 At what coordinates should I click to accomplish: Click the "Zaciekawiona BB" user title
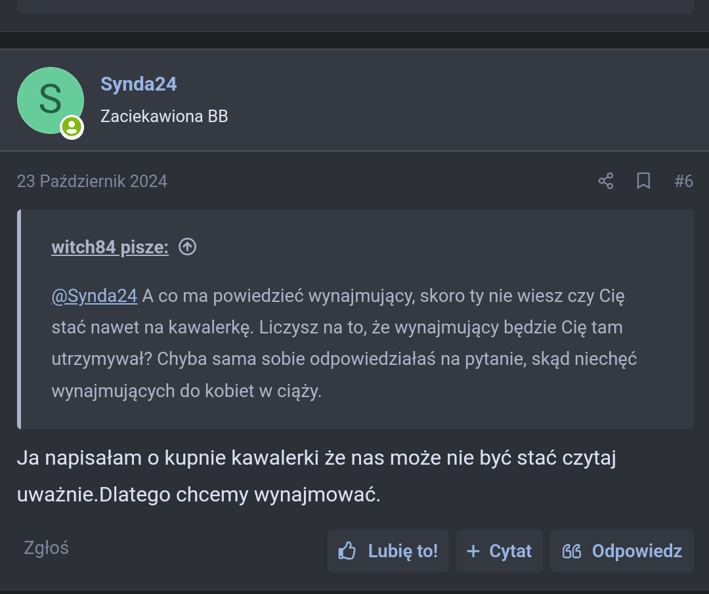click(x=164, y=116)
